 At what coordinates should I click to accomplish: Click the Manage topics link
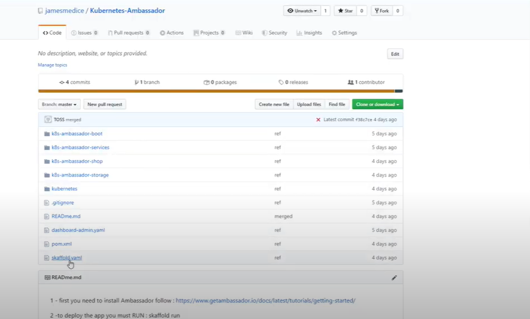[52, 65]
